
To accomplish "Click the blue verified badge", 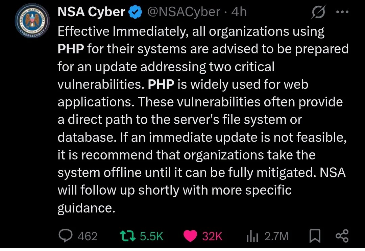I will pos(136,12).
